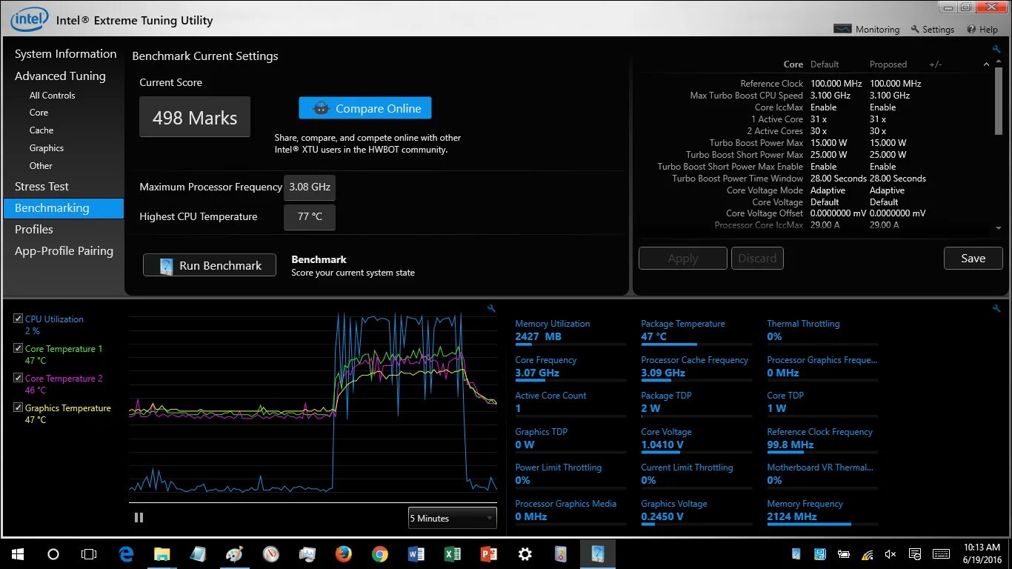1012x569 pixels.
Task: Go to System Information
Action: pos(65,53)
